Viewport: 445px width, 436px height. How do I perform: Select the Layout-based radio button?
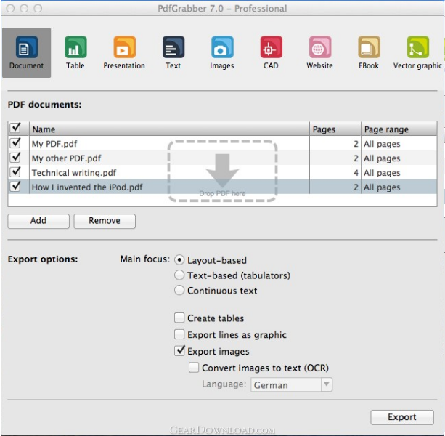click(179, 260)
